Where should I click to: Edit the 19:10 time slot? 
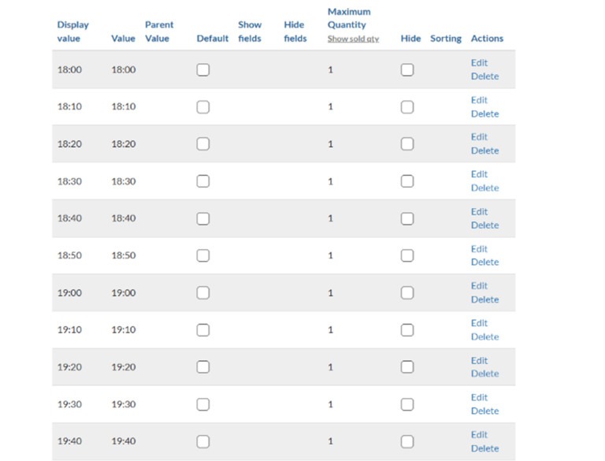coord(479,323)
